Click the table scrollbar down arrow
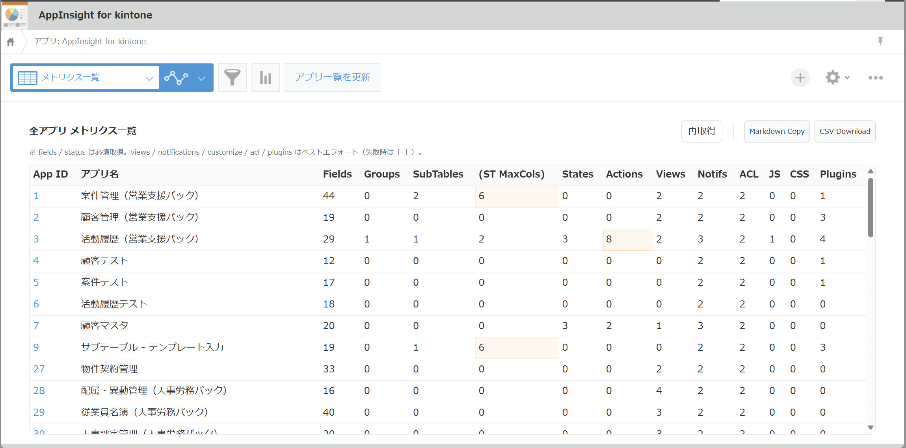This screenshot has width=906, height=448. coord(871,428)
